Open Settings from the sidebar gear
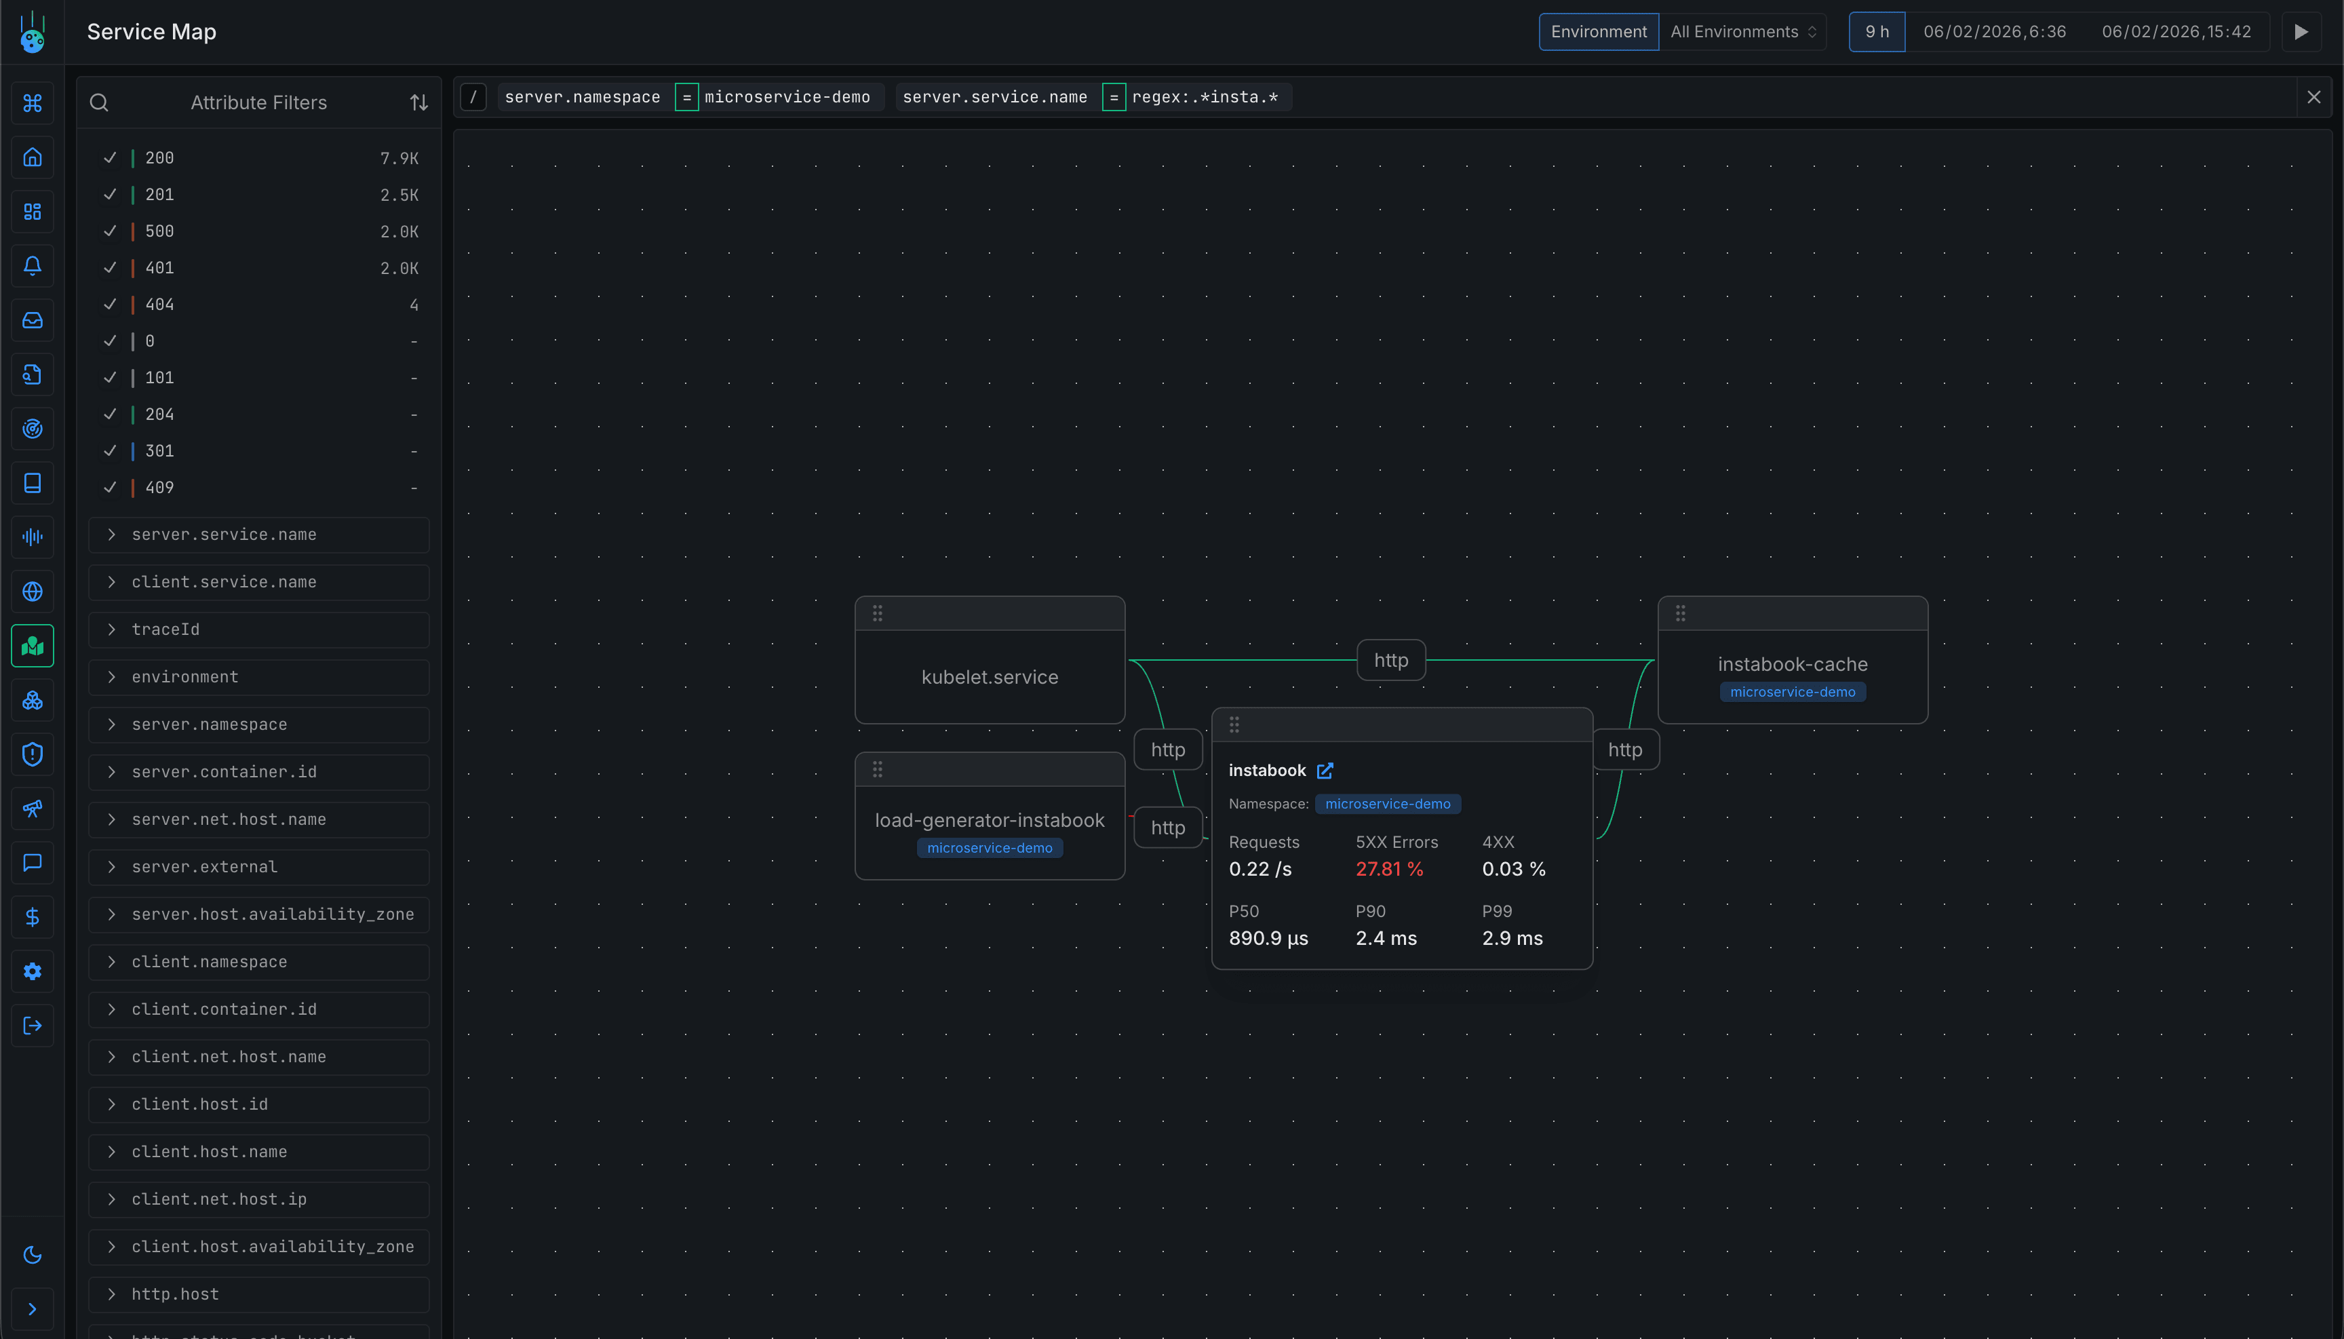 pyautogui.click(x=33, y=971)
